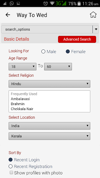Open WhatsApp notification in status bar

coord(12,3)
